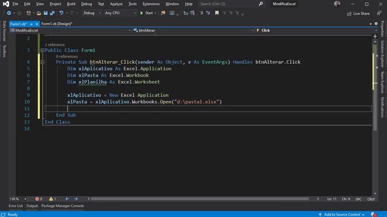The image size is (387, 217).
Task: Open the Package Manager Console tab
Action: click(x=62, y=206)
